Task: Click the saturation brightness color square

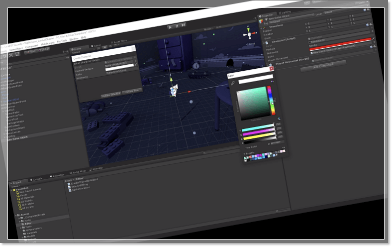Action: tap(253, 104)
